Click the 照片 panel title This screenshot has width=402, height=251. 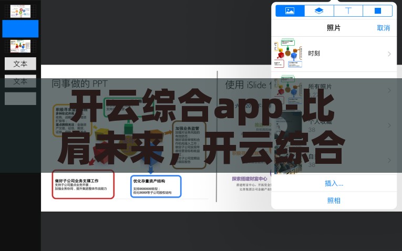click(334, 28)
